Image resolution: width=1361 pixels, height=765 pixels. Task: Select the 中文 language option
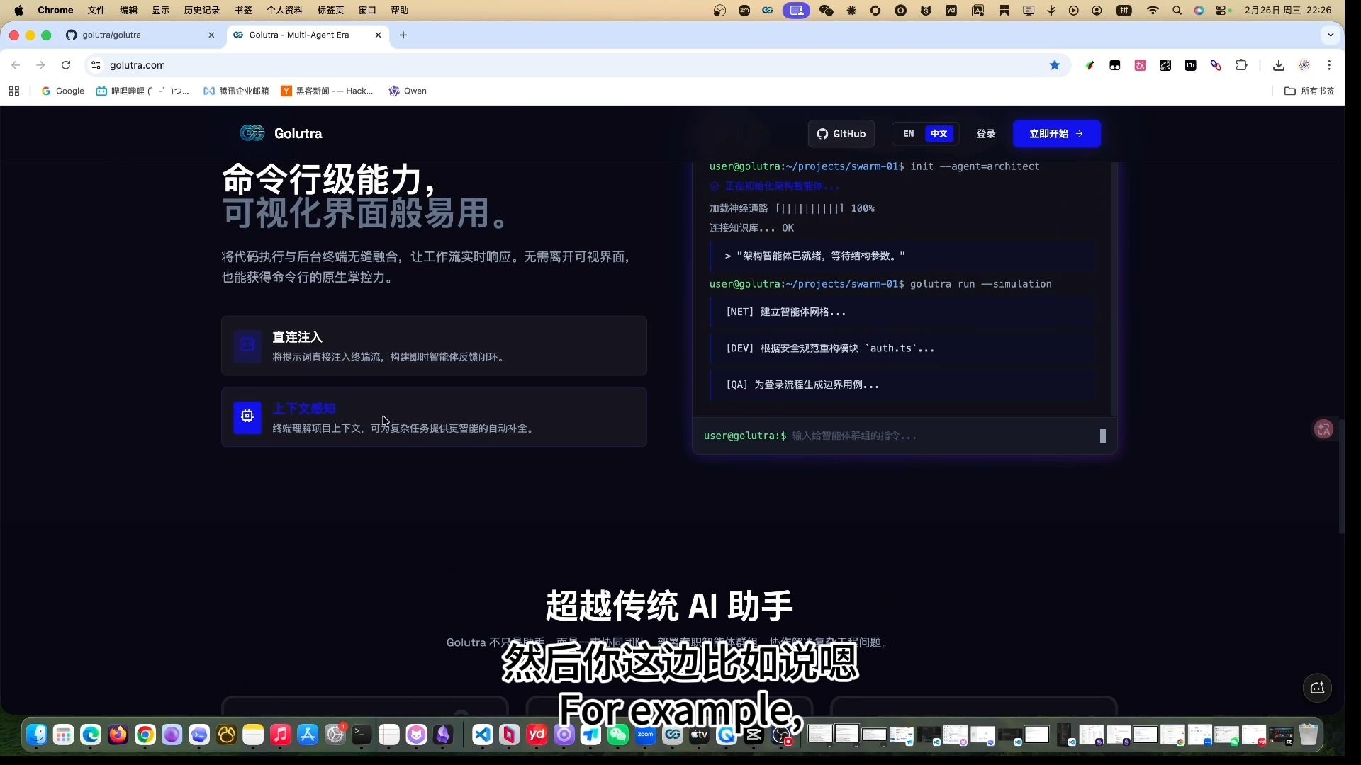939,134
